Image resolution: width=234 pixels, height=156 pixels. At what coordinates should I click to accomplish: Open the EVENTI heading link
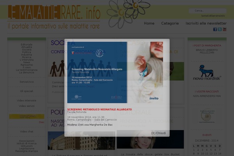(207, 135)
